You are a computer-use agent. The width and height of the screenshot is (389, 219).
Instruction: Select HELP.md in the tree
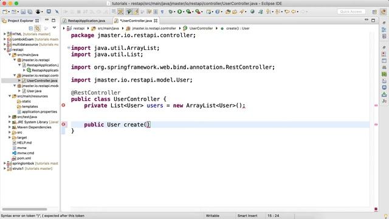click(24, 142)
